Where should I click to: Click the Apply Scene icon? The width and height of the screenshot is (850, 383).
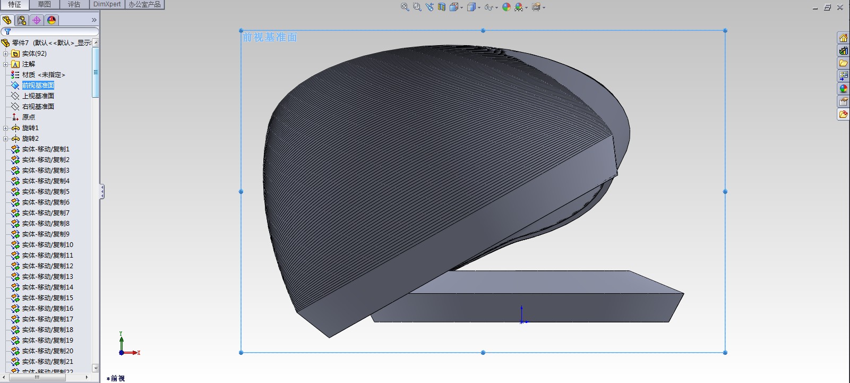tap(519, 7)
